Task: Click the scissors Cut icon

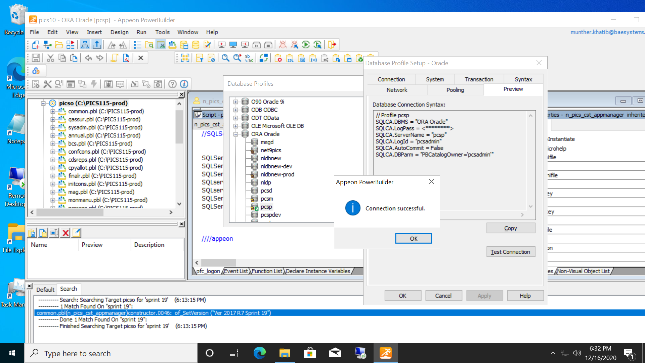Action: click(50, 58)
